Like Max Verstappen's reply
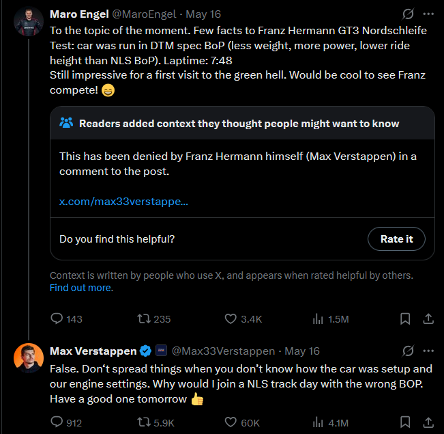The width and height of the screenshot is (444, 434). click(231, 422)
